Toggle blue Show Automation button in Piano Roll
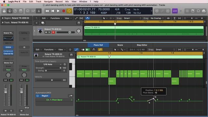 [x=76, y=50]
